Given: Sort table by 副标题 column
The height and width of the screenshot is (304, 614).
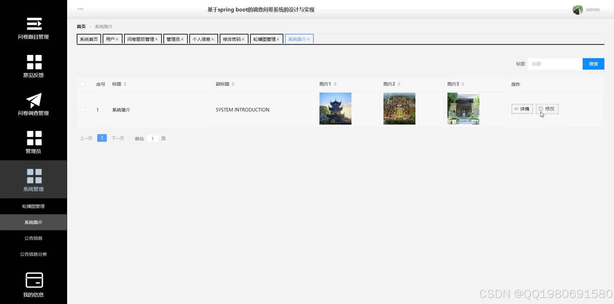Looking at the screenshot, I should click(x=233, y=84).
